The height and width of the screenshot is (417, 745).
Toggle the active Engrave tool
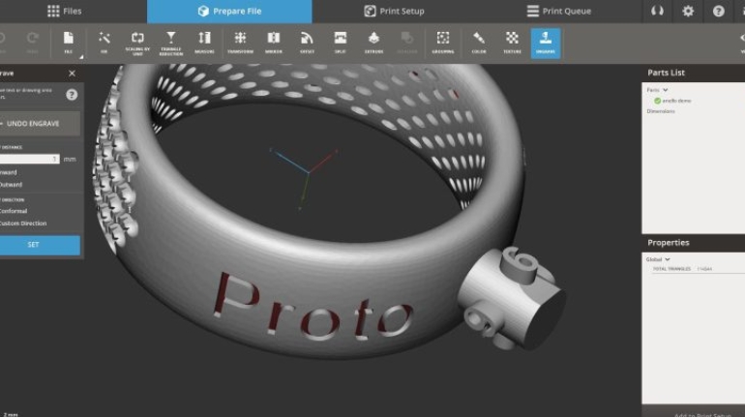pyautogui.click(x=546, y=43)
